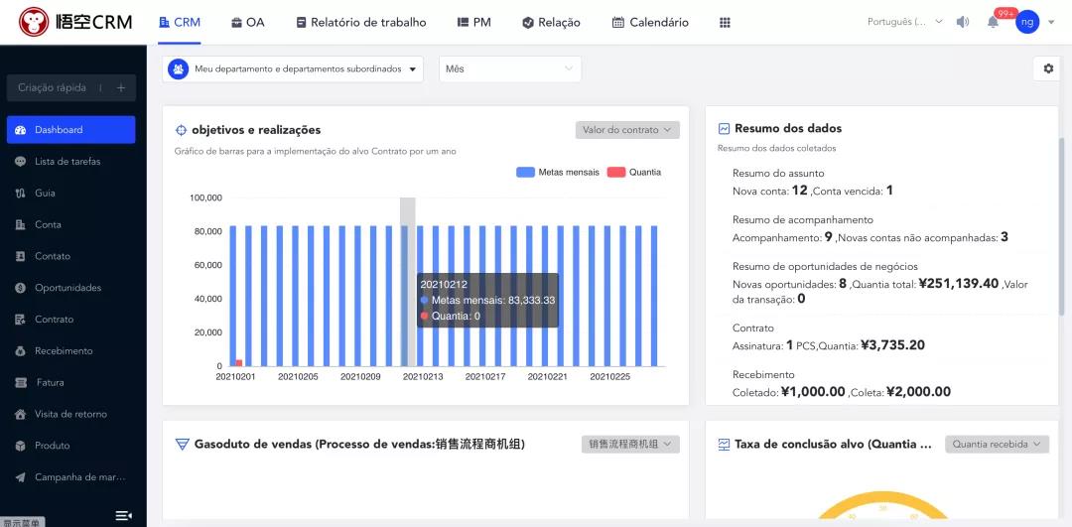
Task: Click the user avatar labeled ng
Action: (1027, 22)
